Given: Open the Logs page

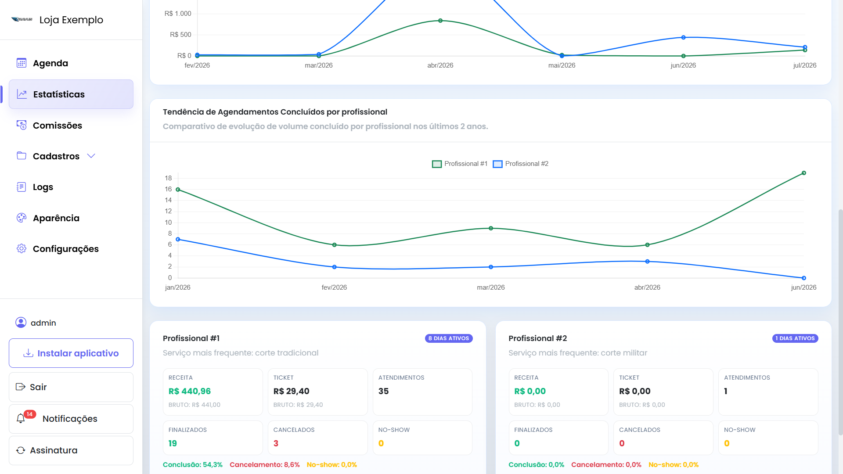Looking at the screenshot, I should pos(71,187).
